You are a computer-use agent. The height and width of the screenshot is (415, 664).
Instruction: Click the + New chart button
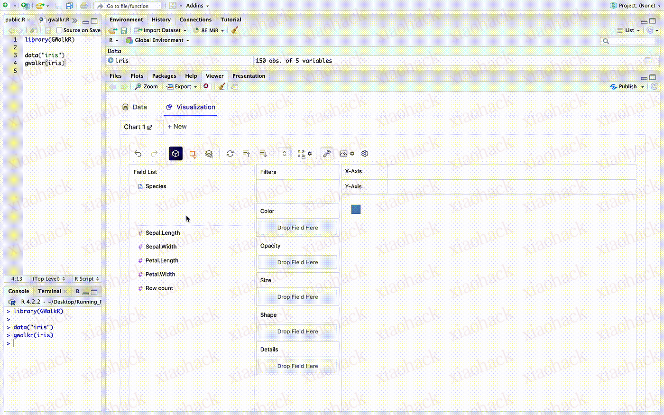pyautogui.click(x=177, y=127)
